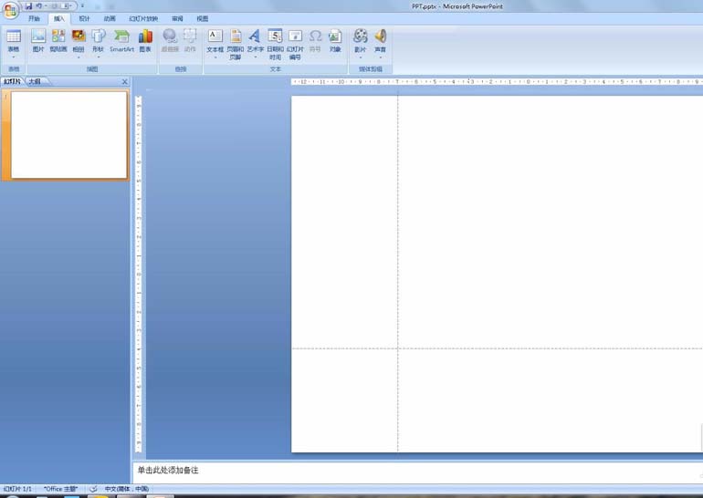Click the 图表 (Chart) bar icon
Image resolution: width=703 pixels, height=498 pixels.
coord(145,41)
